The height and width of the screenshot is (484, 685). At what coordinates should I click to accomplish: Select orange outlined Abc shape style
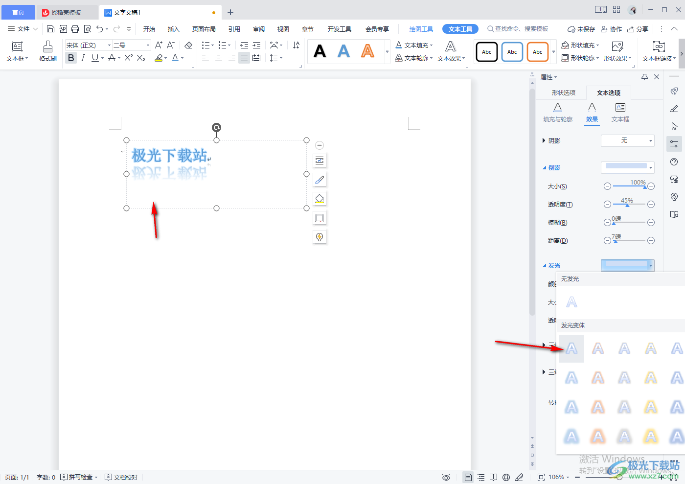538,51
